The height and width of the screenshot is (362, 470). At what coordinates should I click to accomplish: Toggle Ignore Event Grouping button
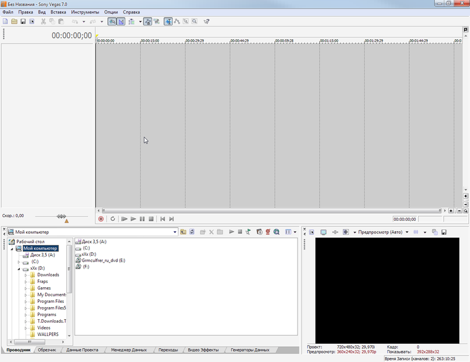[x=157, y=22]
